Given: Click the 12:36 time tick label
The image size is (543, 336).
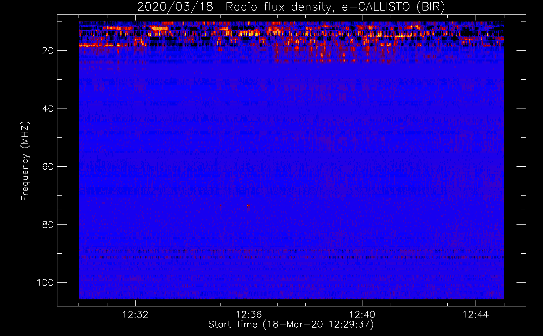Looking at the screenshot, I should tap(249, 315).
